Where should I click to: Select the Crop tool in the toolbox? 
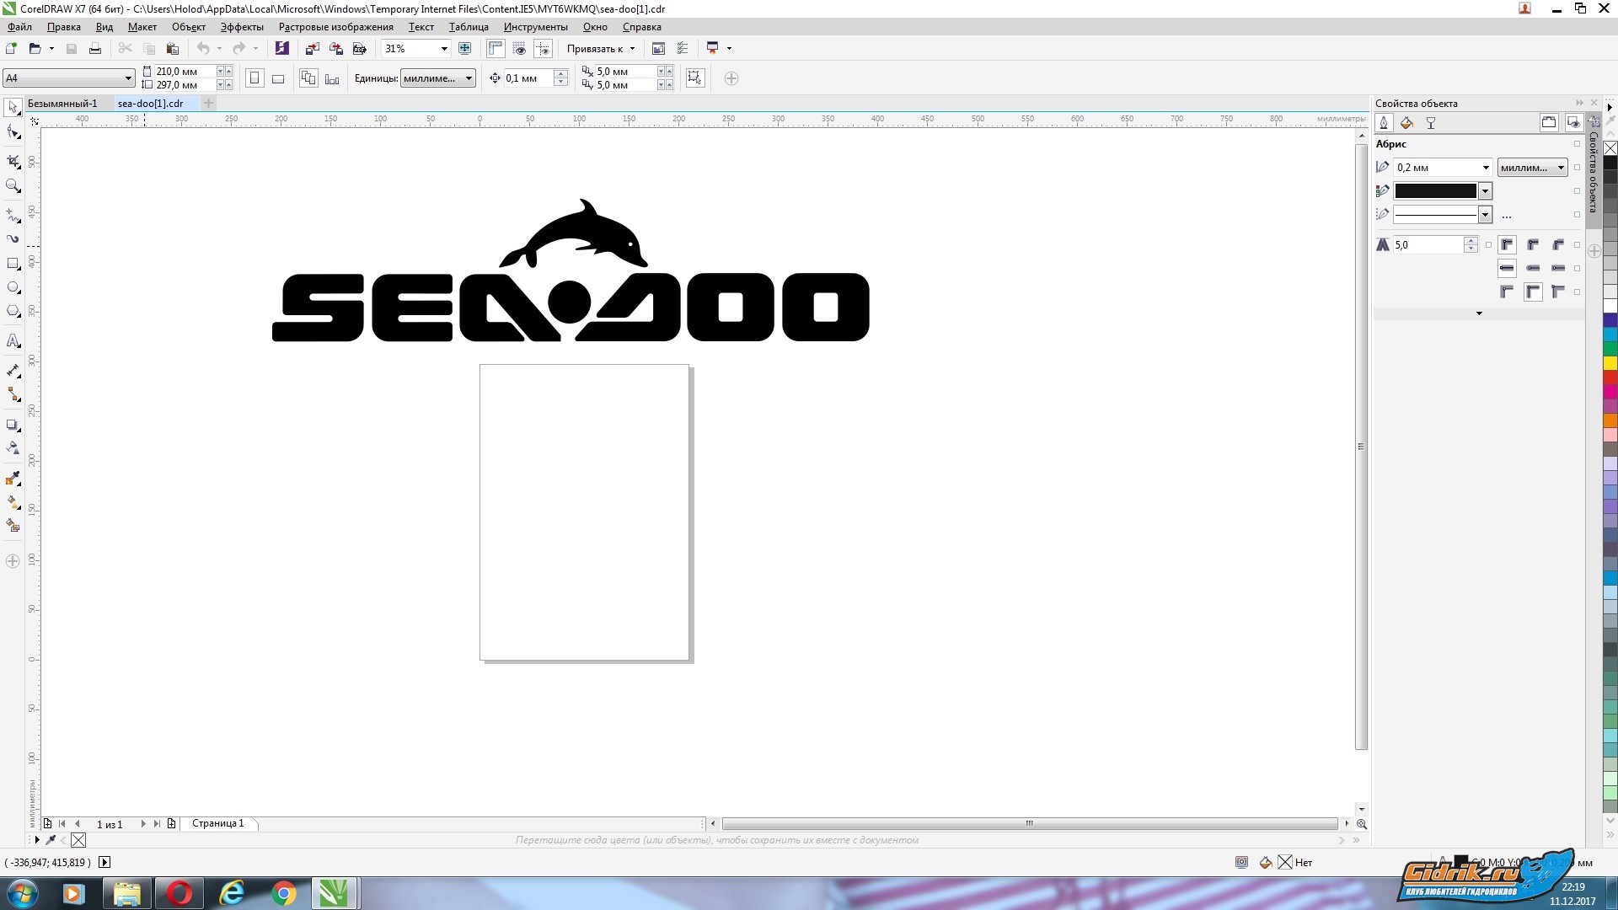tap(13, 160)
